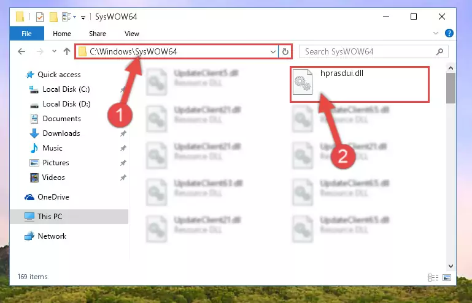Switch to the Share ribbon tab

[x=97, y=34]
